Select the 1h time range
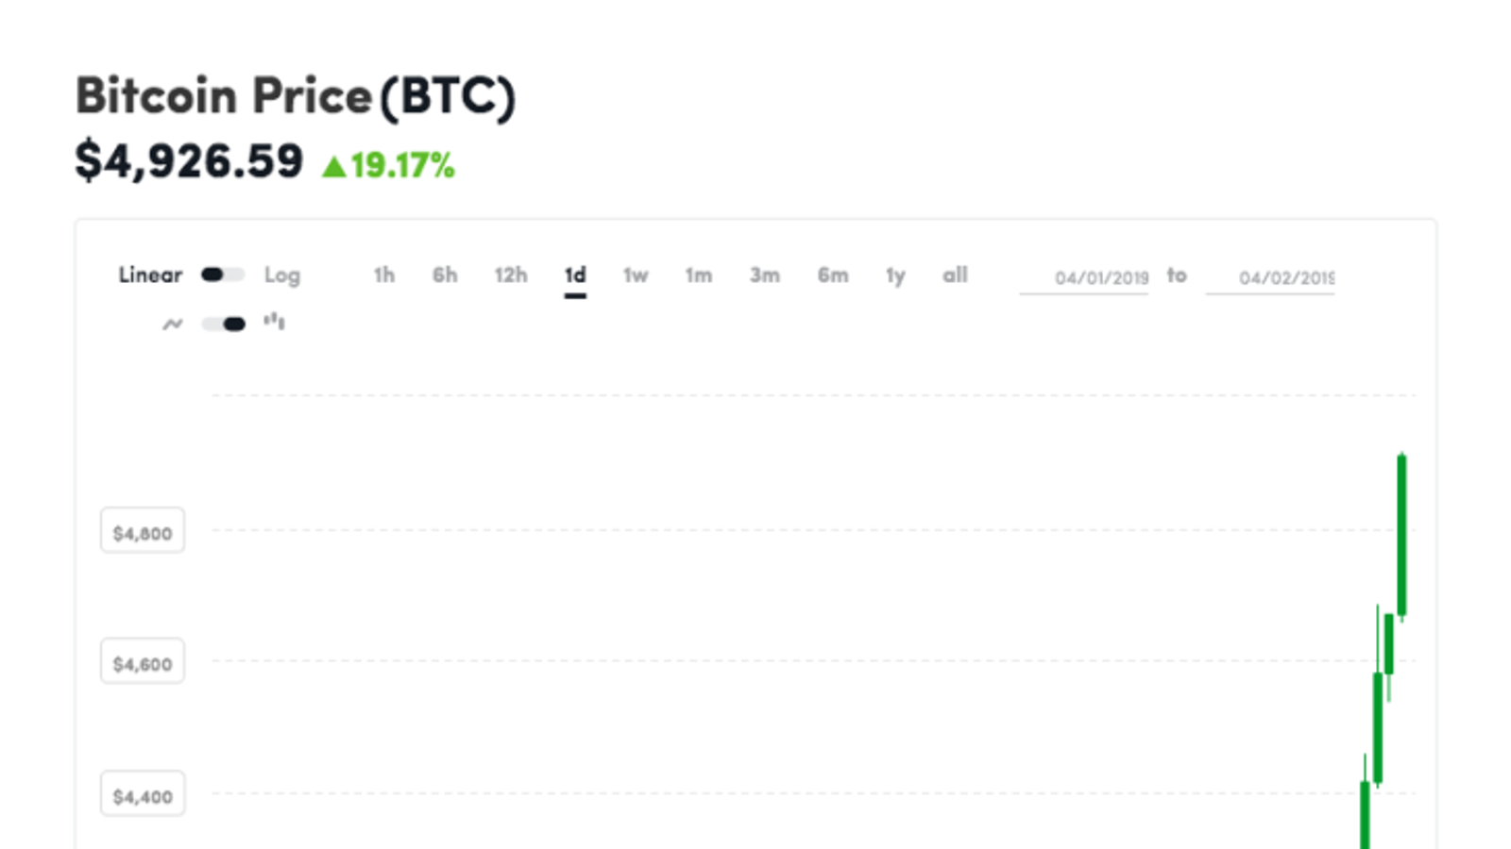 pos(383,275)
